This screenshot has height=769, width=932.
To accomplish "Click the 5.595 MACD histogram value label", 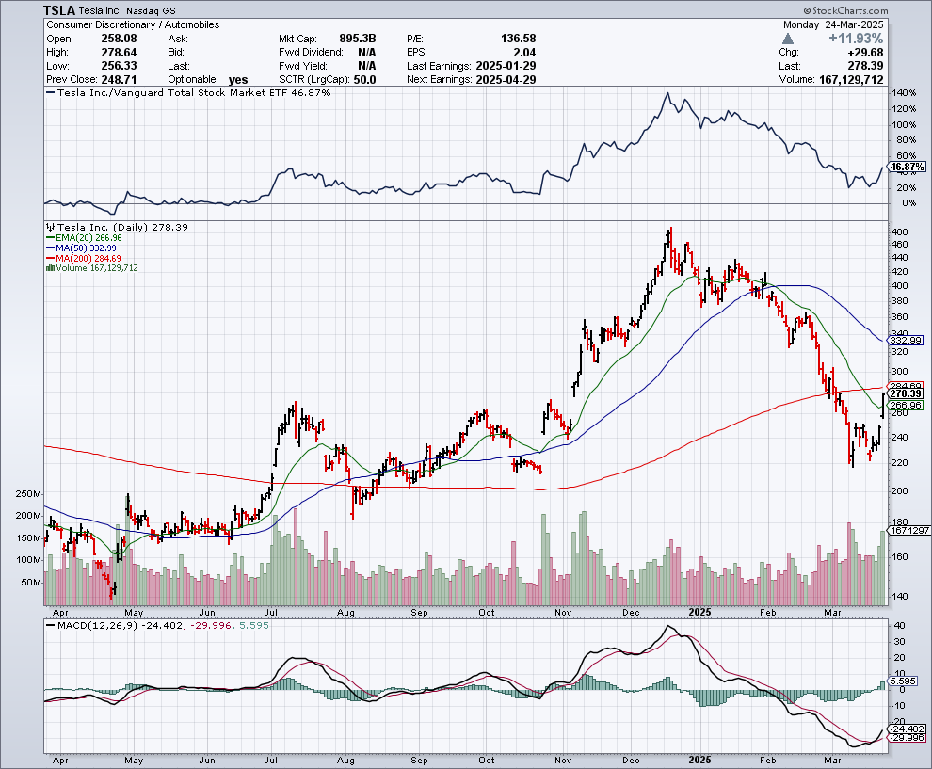I will click(905, 681).
